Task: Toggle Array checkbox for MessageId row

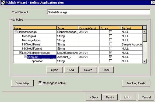Action: [x=110, y=36]
